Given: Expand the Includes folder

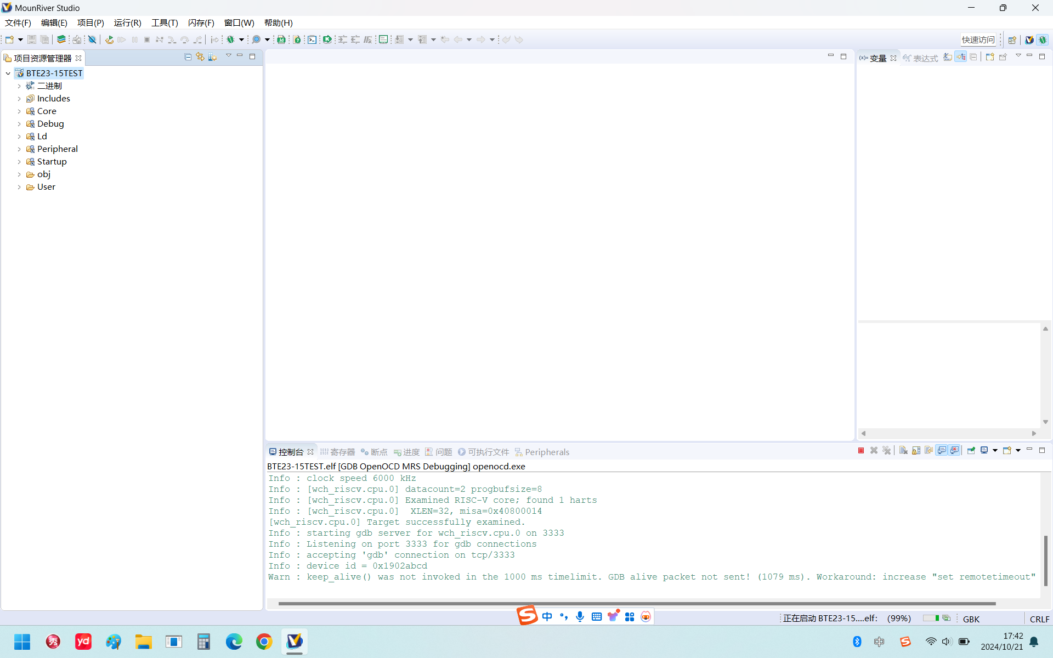Looking at the screenshot, I should coord(19,99).
